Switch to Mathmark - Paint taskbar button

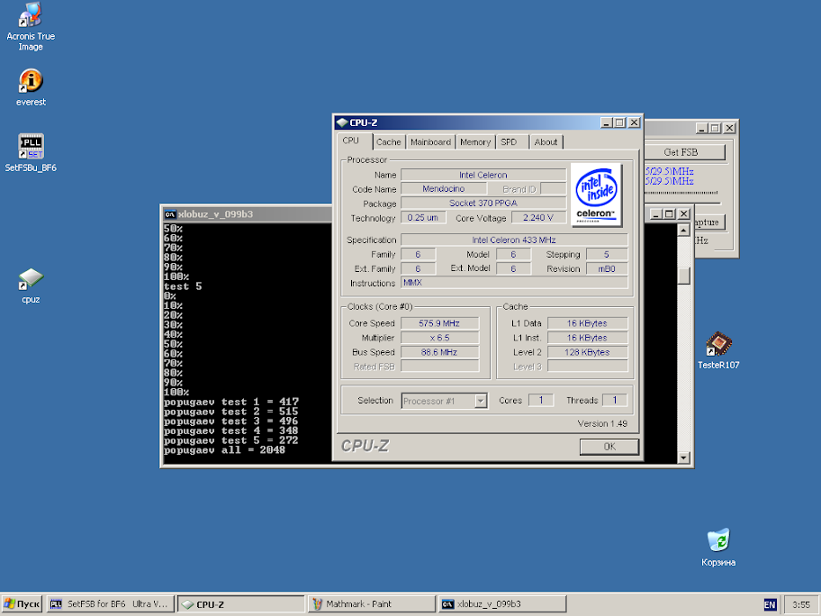pos(372,604)
